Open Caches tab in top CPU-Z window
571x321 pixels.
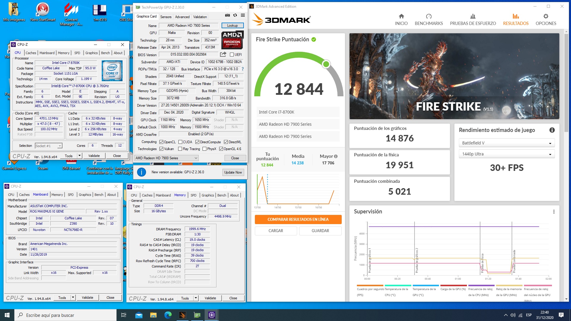pos(31,53)
